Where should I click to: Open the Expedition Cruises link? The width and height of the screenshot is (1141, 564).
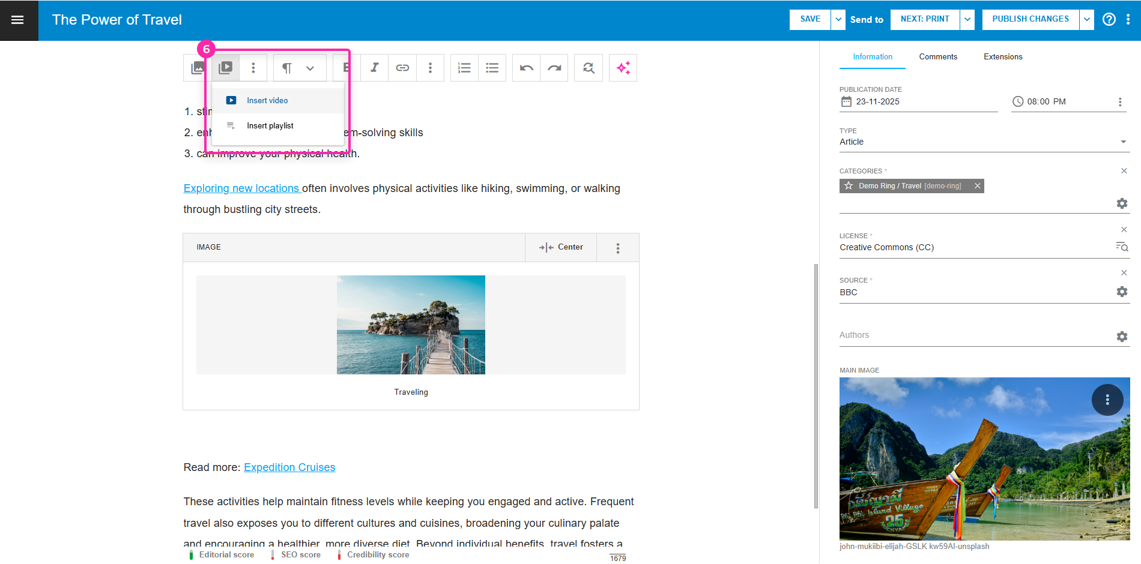[x=289, y=467]
